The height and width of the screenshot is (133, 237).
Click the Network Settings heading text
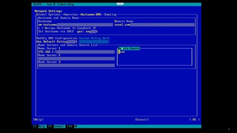point(48,11)
